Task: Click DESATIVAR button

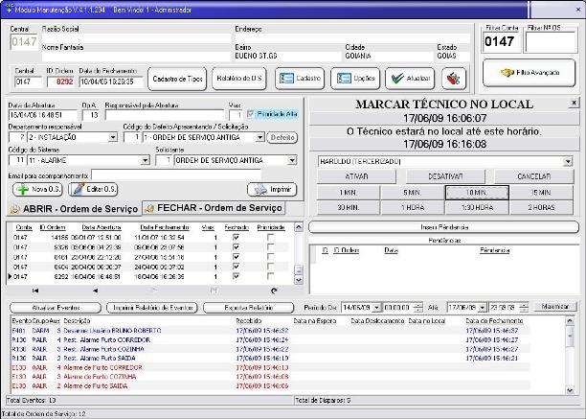Action: point(445,176)
